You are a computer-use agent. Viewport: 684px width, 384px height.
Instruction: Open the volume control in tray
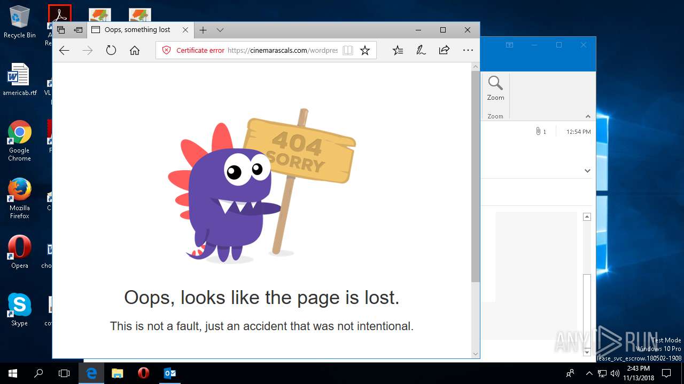pos(615,373)
